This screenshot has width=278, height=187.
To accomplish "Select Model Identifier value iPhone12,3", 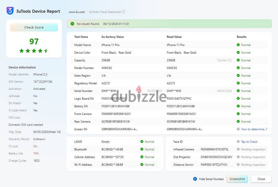I will pos(40,74).
